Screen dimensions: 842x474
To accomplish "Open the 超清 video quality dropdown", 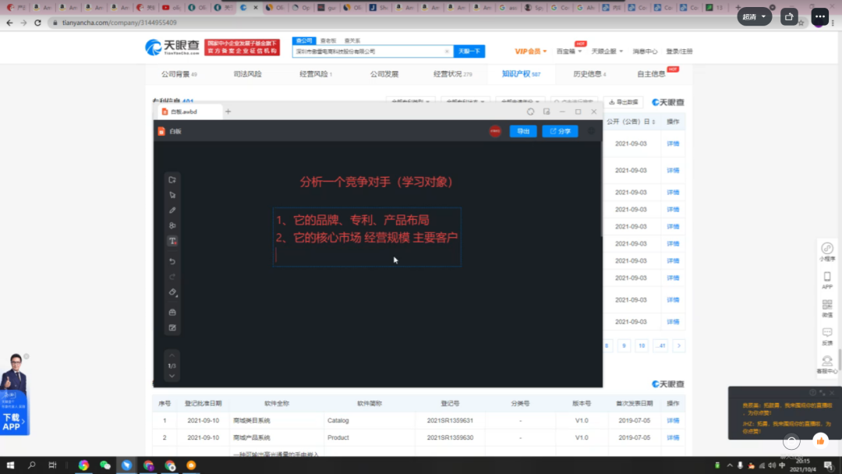I will tap(754, 16).
